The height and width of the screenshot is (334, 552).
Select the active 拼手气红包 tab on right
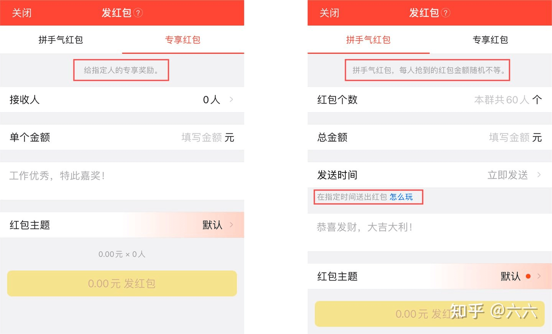tap(368, 40)
